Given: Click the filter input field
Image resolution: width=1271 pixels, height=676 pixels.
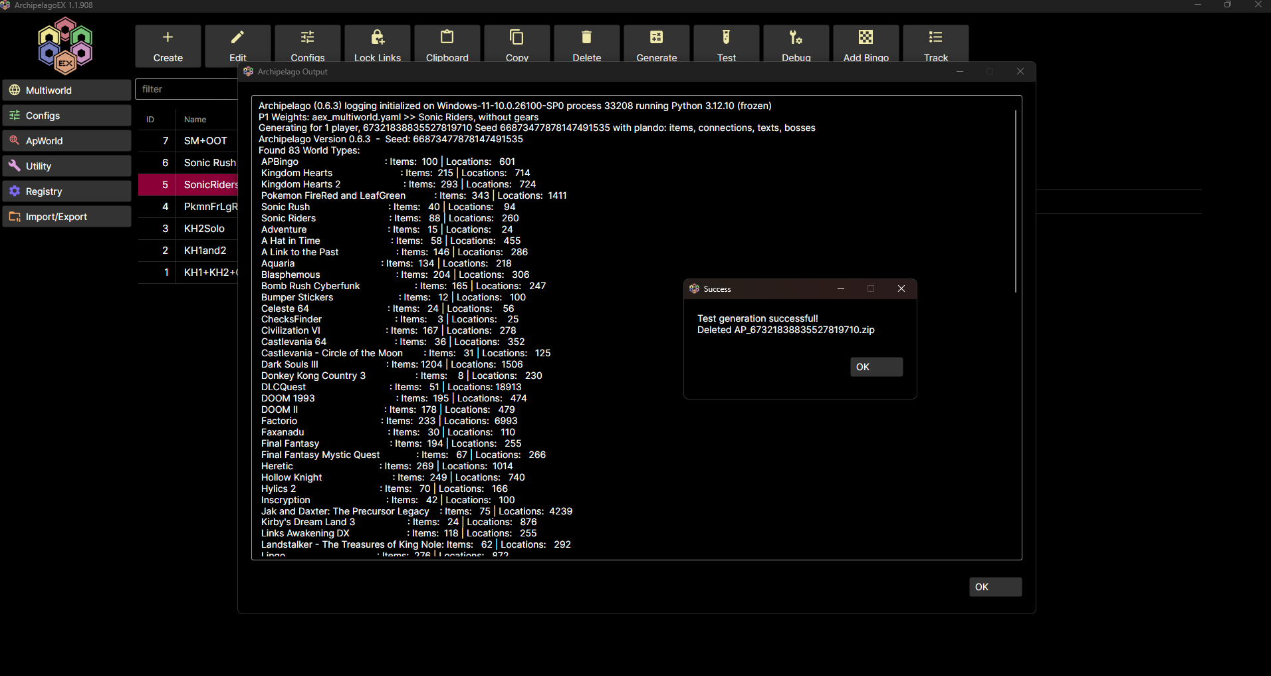Looking at the screenshot, I should [x=187, y=89].
